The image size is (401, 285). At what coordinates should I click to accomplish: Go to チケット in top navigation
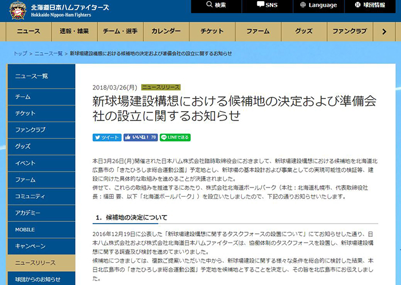click(x=212, y=31)
